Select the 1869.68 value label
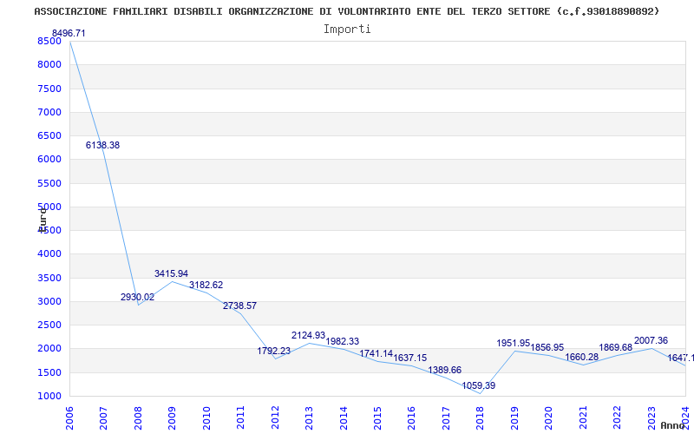Viewport: 694px width, 434px height. (616, 348)
